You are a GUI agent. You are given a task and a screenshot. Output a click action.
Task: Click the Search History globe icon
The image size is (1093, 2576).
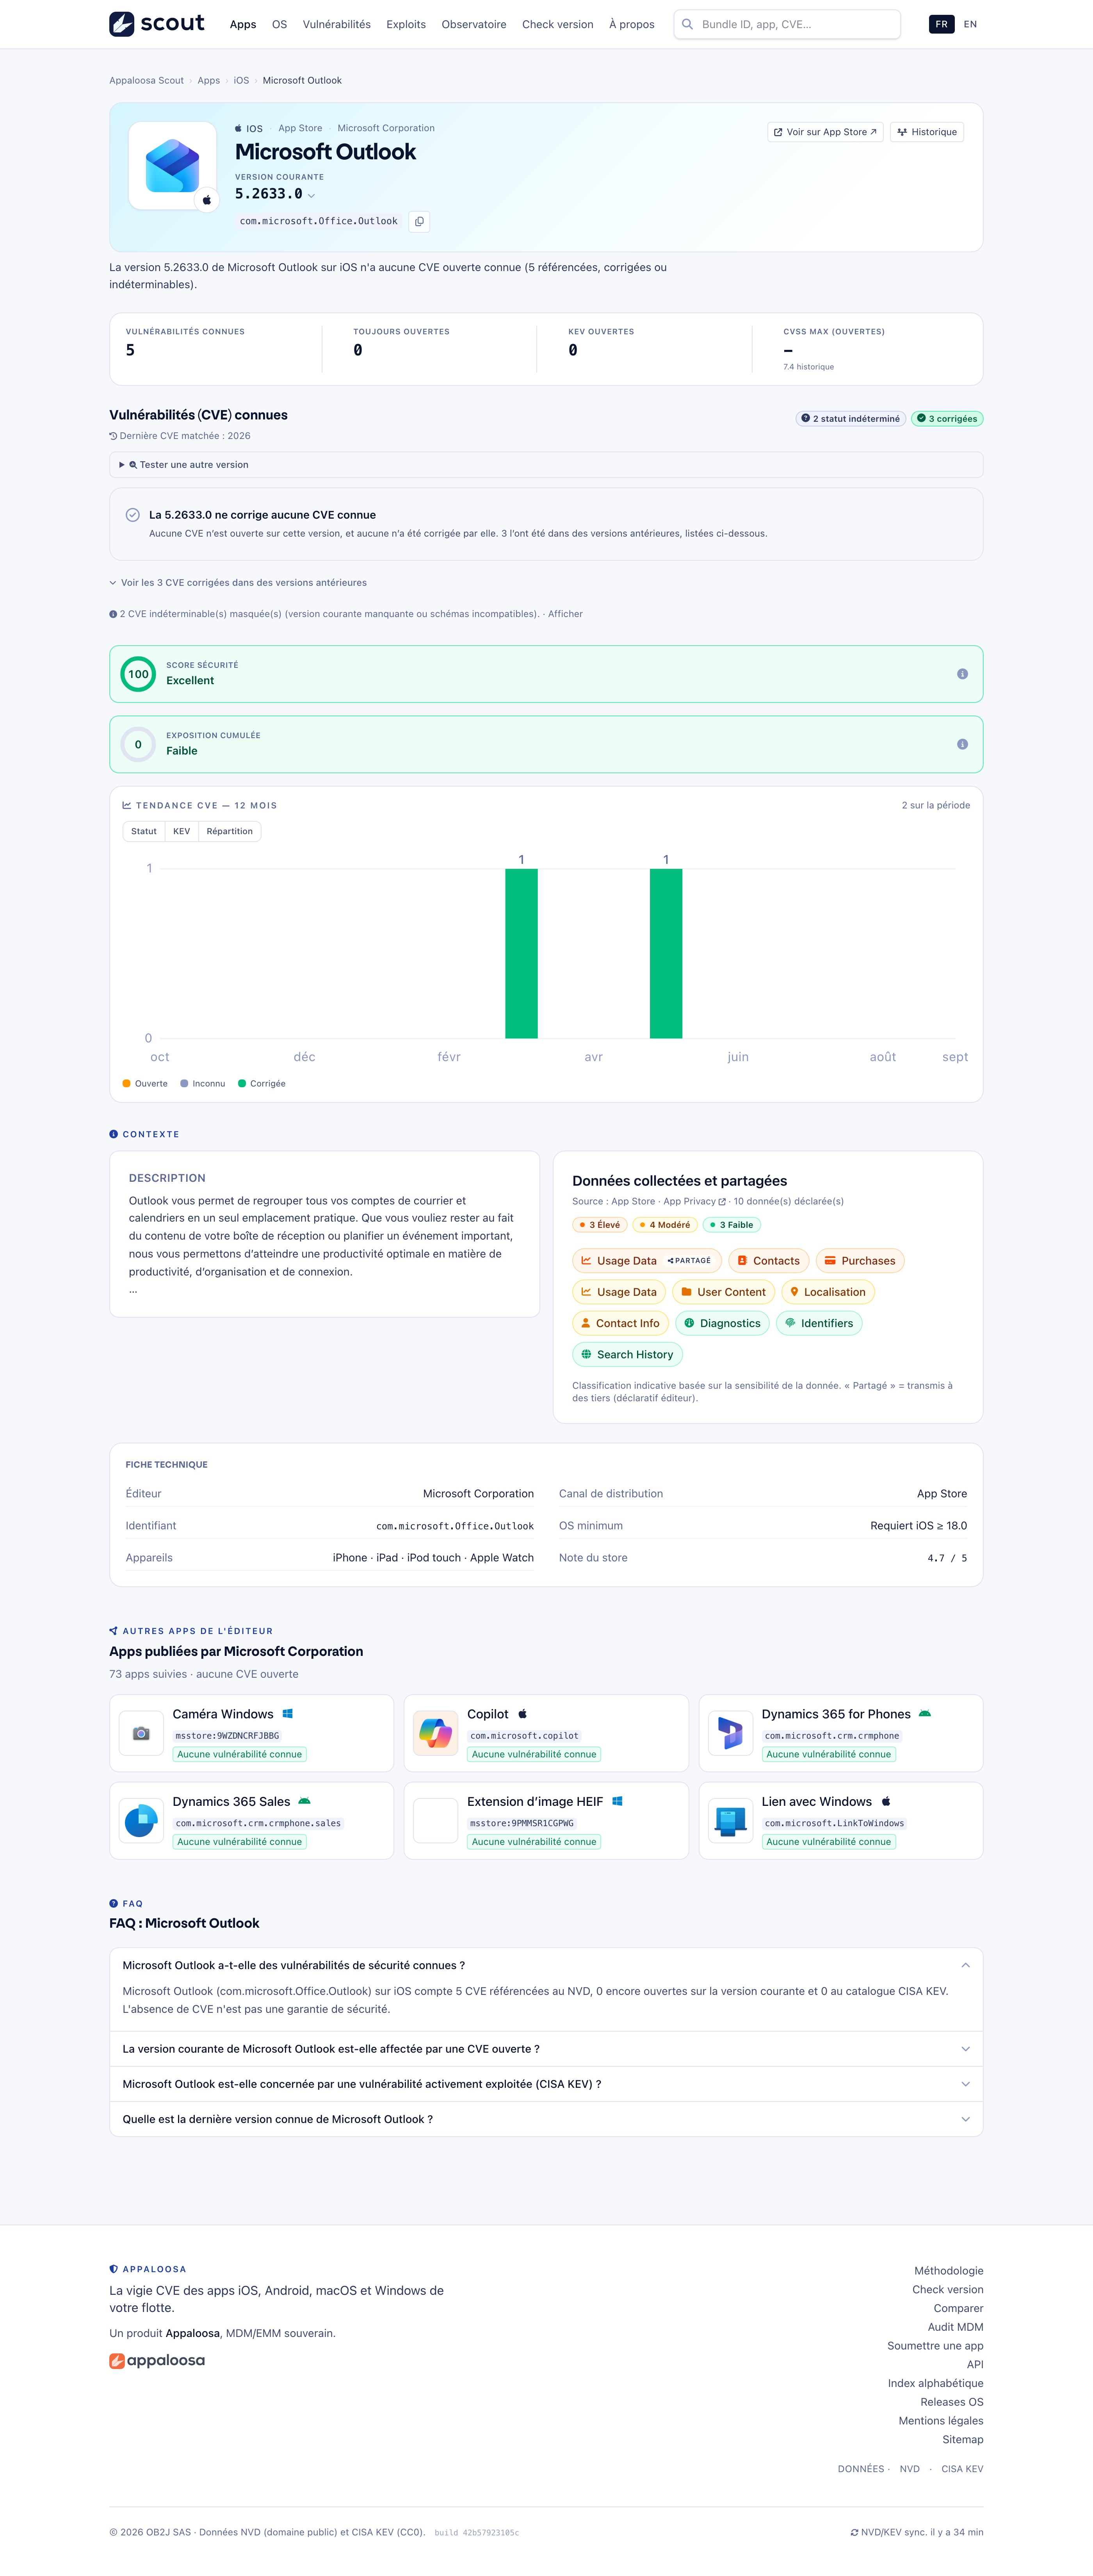586,1354
